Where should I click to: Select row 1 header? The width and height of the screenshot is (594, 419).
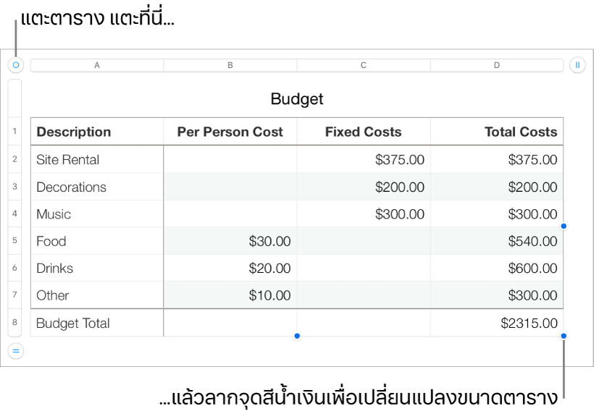[15, 132]
